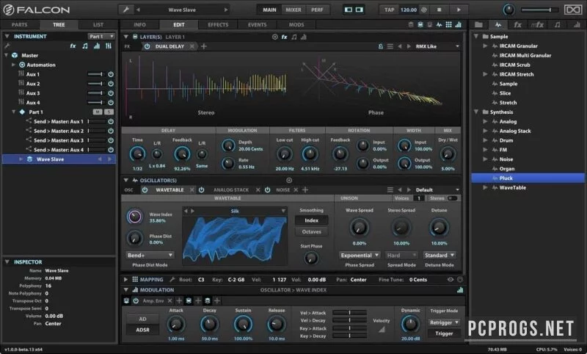Collapse the LAYER(S) section
This screenshot has height=354, width=587.
tap(126, 37)
